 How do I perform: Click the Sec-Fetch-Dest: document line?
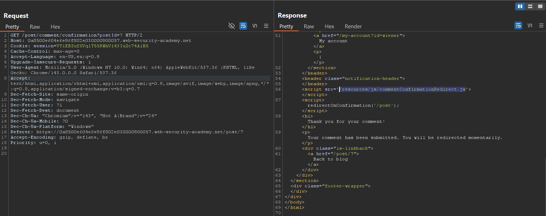[45, 111]
